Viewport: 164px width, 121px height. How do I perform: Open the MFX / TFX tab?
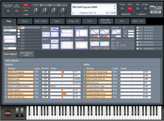click(138, 21)
